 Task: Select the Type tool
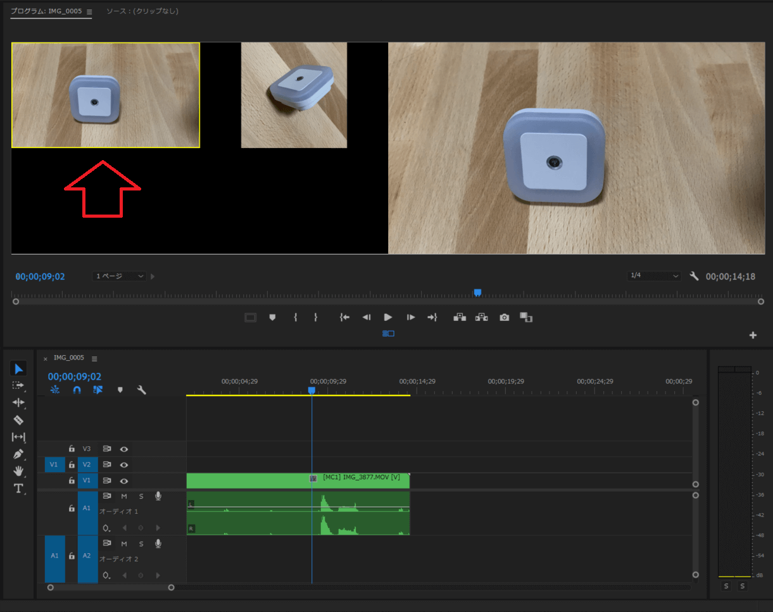[18, 488]
